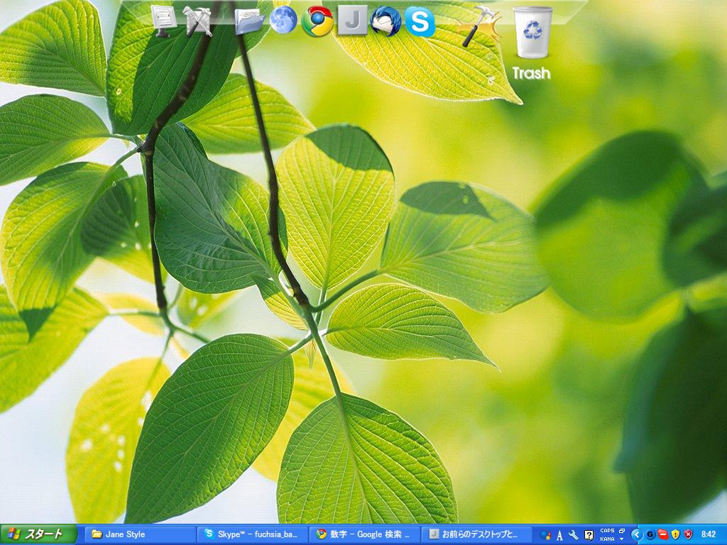Image resolution: width=727 pixels, height=545 pixels.
Task: Open the computer monitor icon in the dock
Action: click(164, 21)
